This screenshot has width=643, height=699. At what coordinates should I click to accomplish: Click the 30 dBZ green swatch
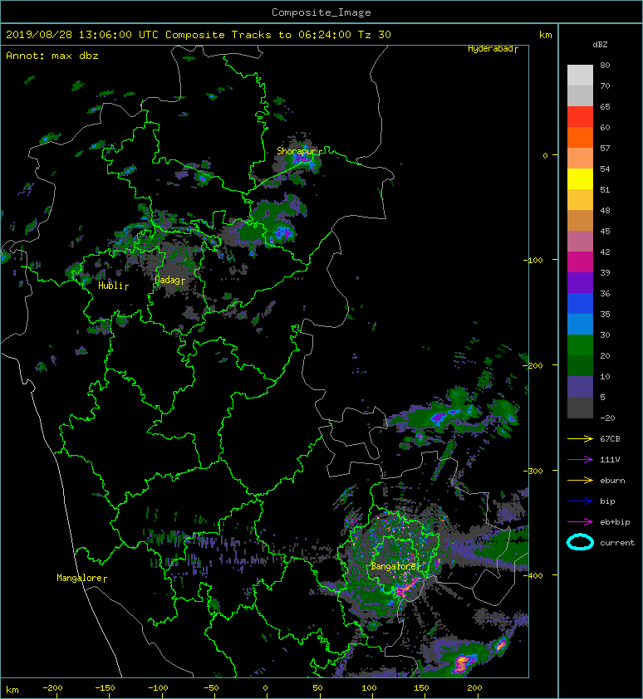coord(580,345)
